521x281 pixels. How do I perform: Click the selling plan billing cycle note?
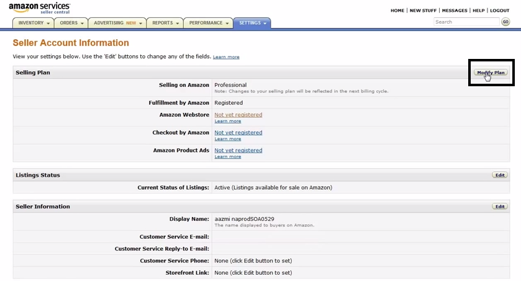point(301,91)
